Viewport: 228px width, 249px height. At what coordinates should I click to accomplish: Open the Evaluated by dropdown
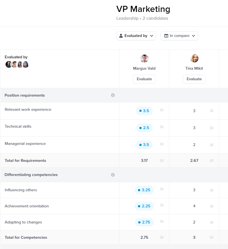point(136,36)
